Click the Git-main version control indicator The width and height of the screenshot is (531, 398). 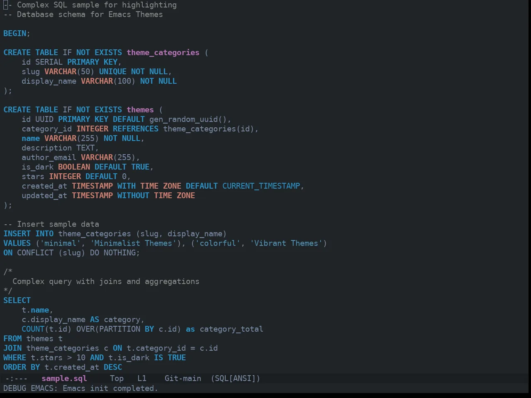tap(183, 378)
